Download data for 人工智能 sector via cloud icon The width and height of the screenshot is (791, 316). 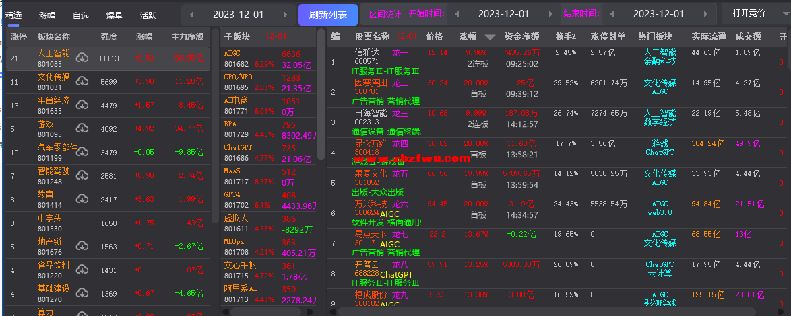pos(82,58)
